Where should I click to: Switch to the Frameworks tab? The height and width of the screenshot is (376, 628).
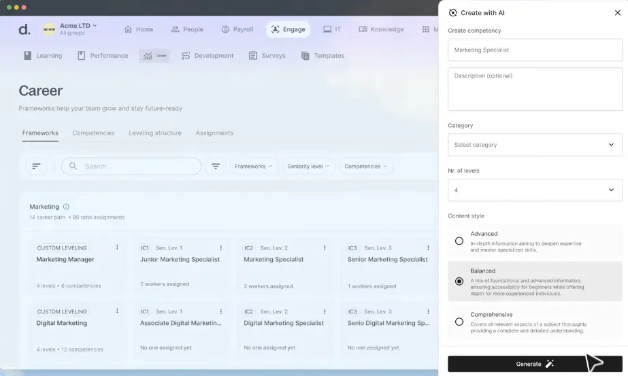pos(40,133)
